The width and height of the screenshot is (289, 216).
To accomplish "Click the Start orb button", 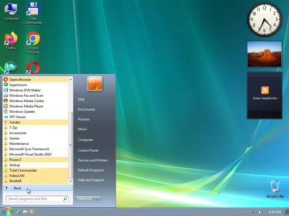I will click(8, 211).
